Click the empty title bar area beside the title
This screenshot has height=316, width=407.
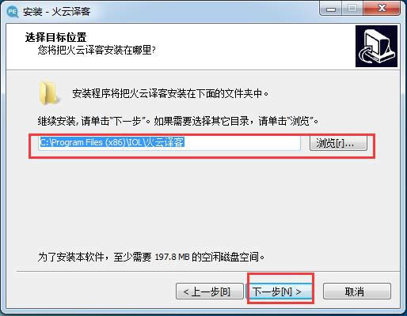point(203,12)
